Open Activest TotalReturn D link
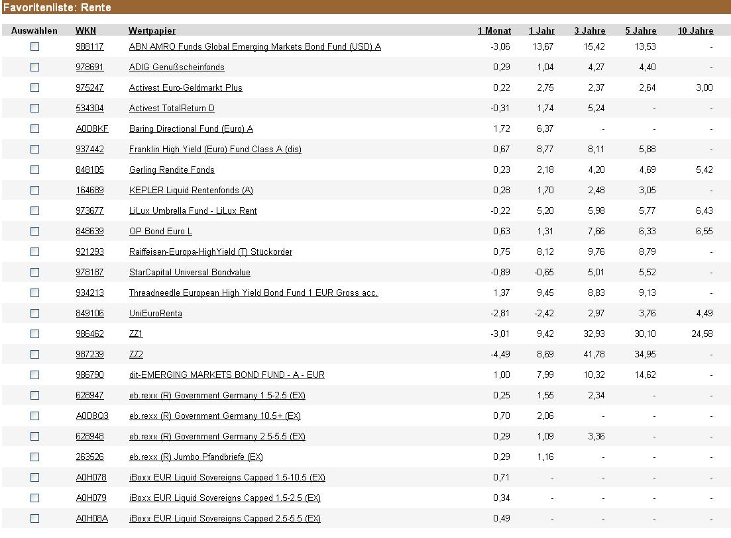Viewport: 731px width, 538px height. (x=172, y=108)
